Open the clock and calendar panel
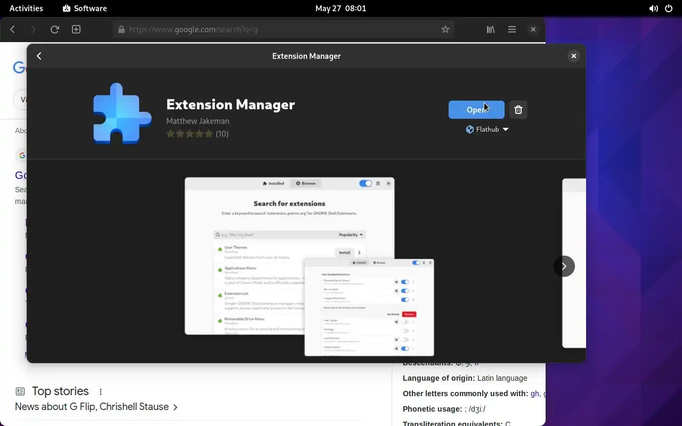Image resolution: width=682 pixels, height=426 pixels. pyautogui.click(x=341, y=9)
